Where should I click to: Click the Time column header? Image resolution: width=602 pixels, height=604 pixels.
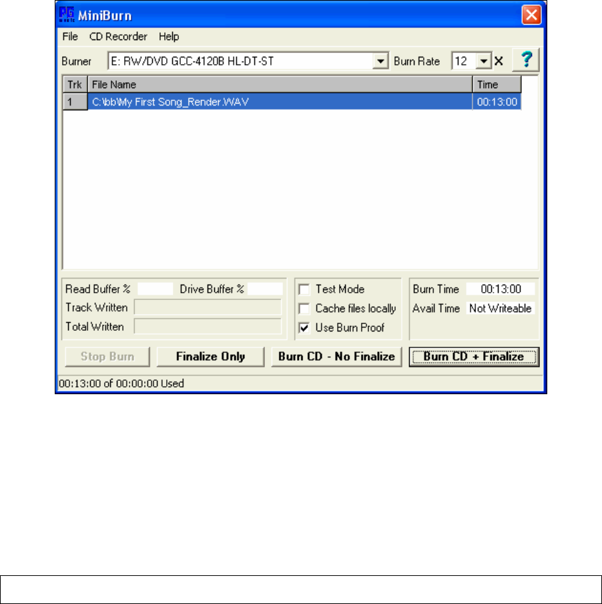click(x=497, y=84)
